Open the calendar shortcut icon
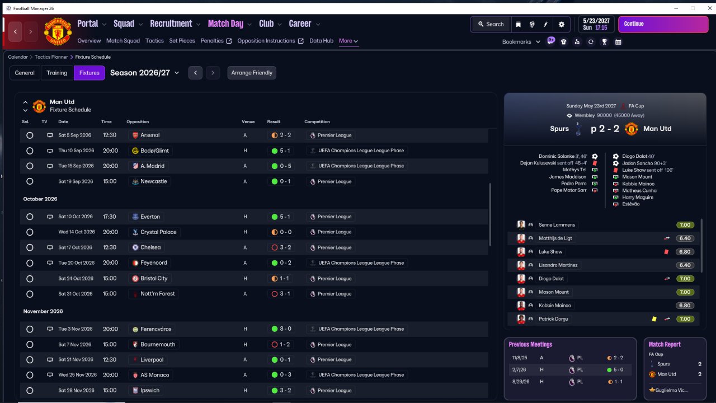Viewport: 716px width, 403px height. click(x=618, y=42)
